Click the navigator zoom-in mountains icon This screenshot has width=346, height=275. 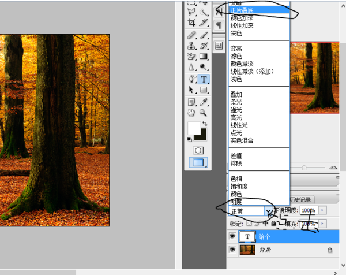click(333, 168)
